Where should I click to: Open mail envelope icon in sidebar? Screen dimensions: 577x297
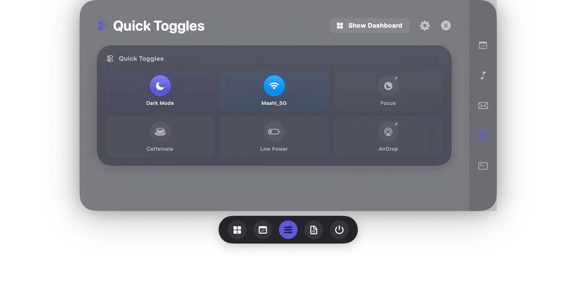pos(483,105)
